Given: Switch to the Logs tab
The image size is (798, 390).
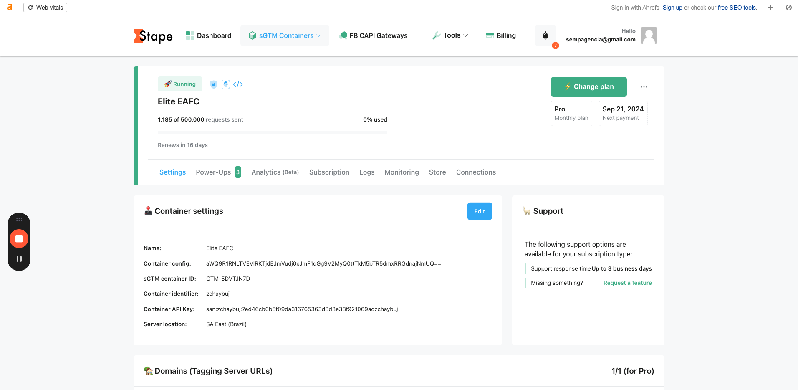Looking at the screenshot, I should [x=367, y=172].
